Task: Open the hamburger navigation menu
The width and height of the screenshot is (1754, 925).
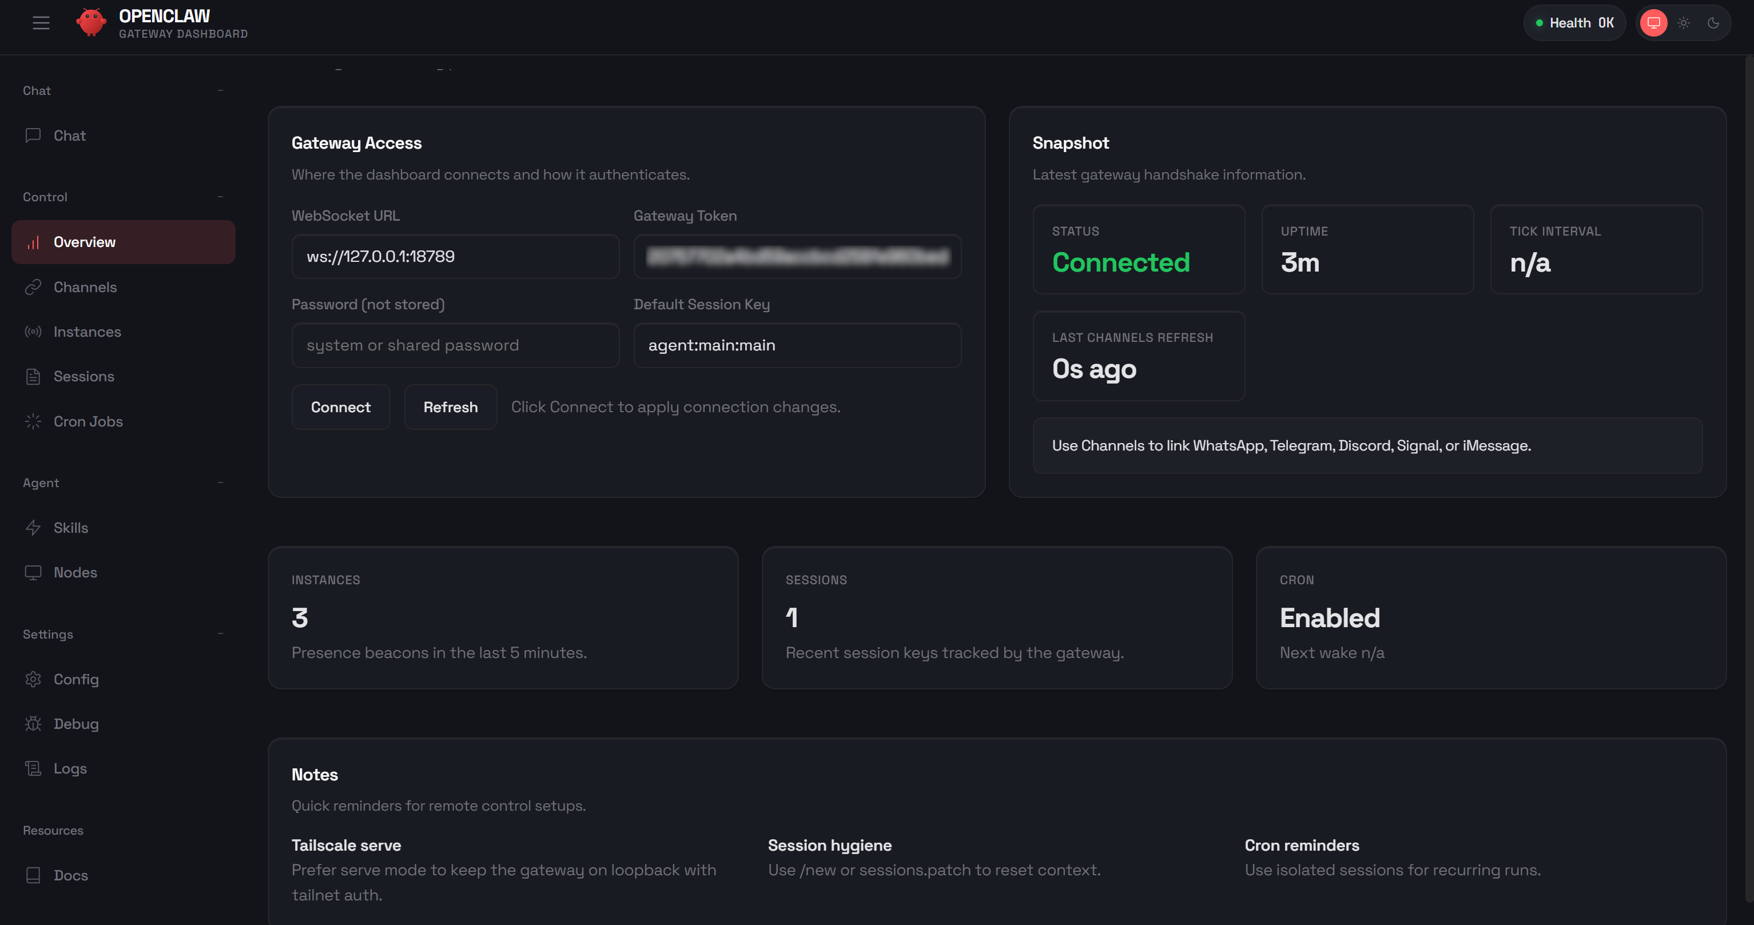Action: (x=41, y=22)
